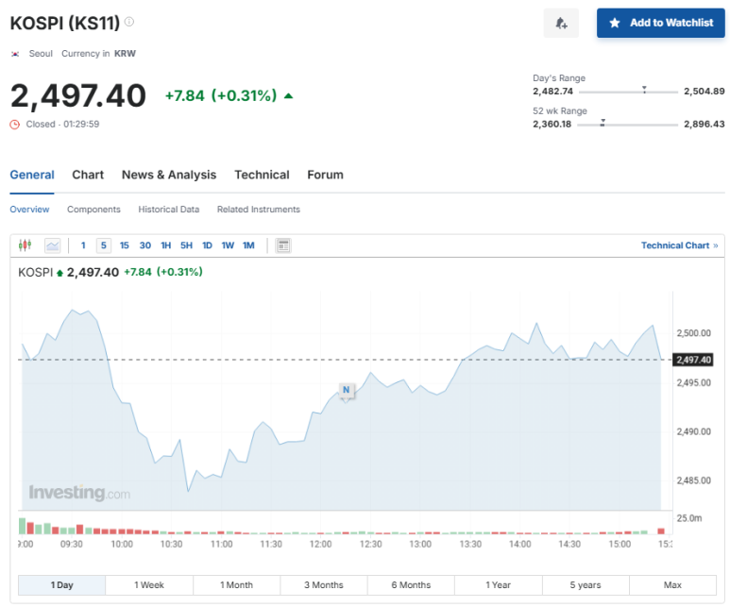This screenshot has width=730, height=607.
Task: Go to the Technical tab
Action: (x=262, y=175)
